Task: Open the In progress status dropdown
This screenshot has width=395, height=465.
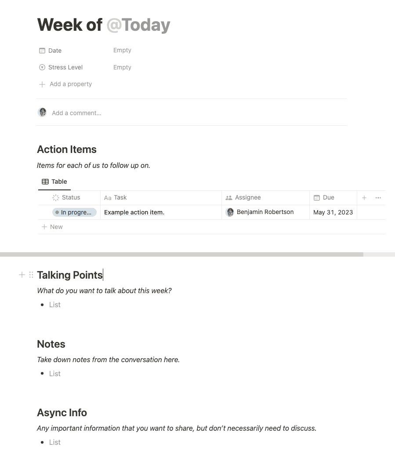Action: click(x=74, y=212)
